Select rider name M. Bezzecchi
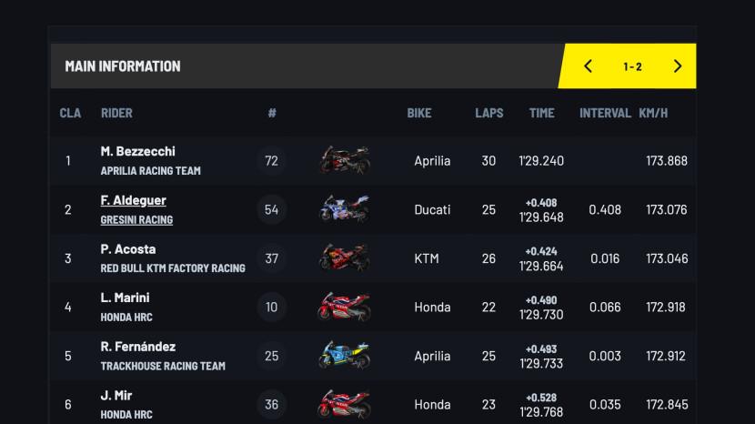Viewport: 755px width, 424px height. (x=137, y=151)
